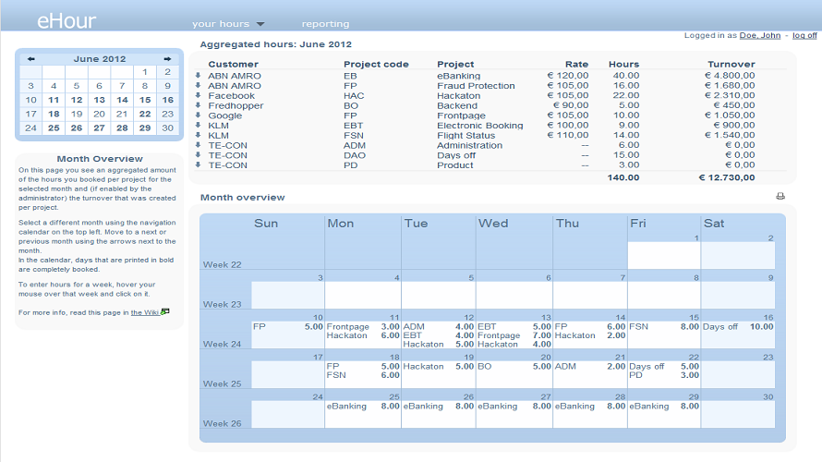The image size is (822, 462).
Task: Go to previous month in navigation calendar
Action: [30, 59]
